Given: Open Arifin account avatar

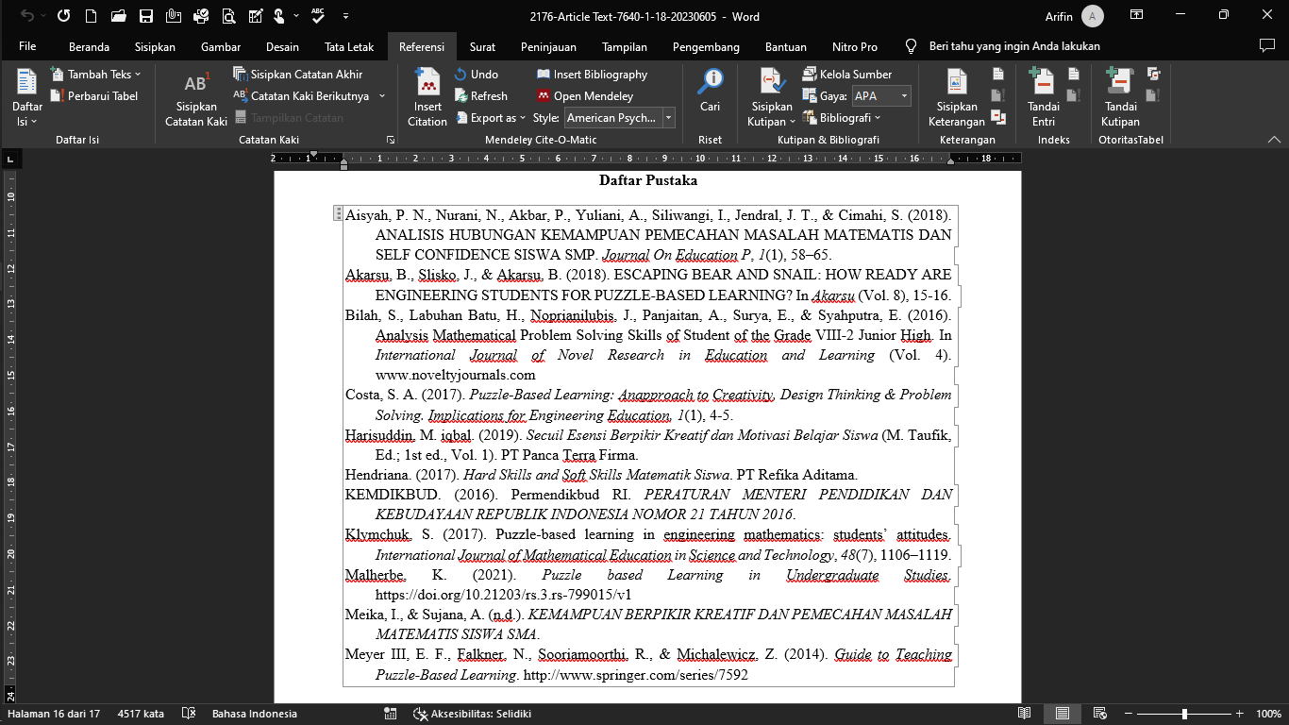Looking at the screenshot, I should [1093, 16].
